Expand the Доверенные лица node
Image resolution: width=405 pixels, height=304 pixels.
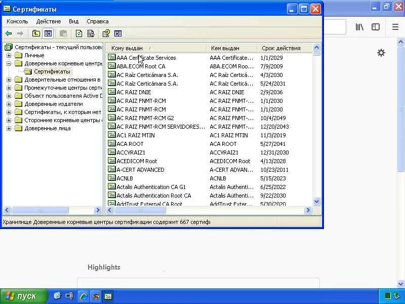coord(9,129)
